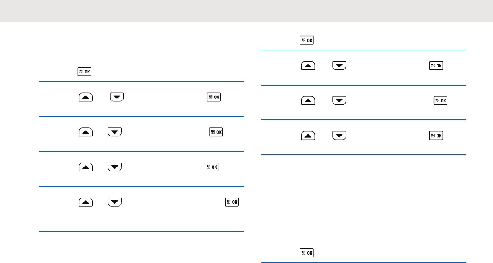Click OK key ending first left-column arrow row
The image size is (493, 263).
pyautogui.click(x=215, y=97)
